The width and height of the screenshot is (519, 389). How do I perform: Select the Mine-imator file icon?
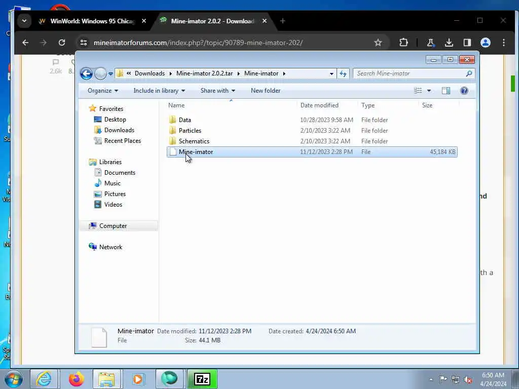tap(173, 152)
